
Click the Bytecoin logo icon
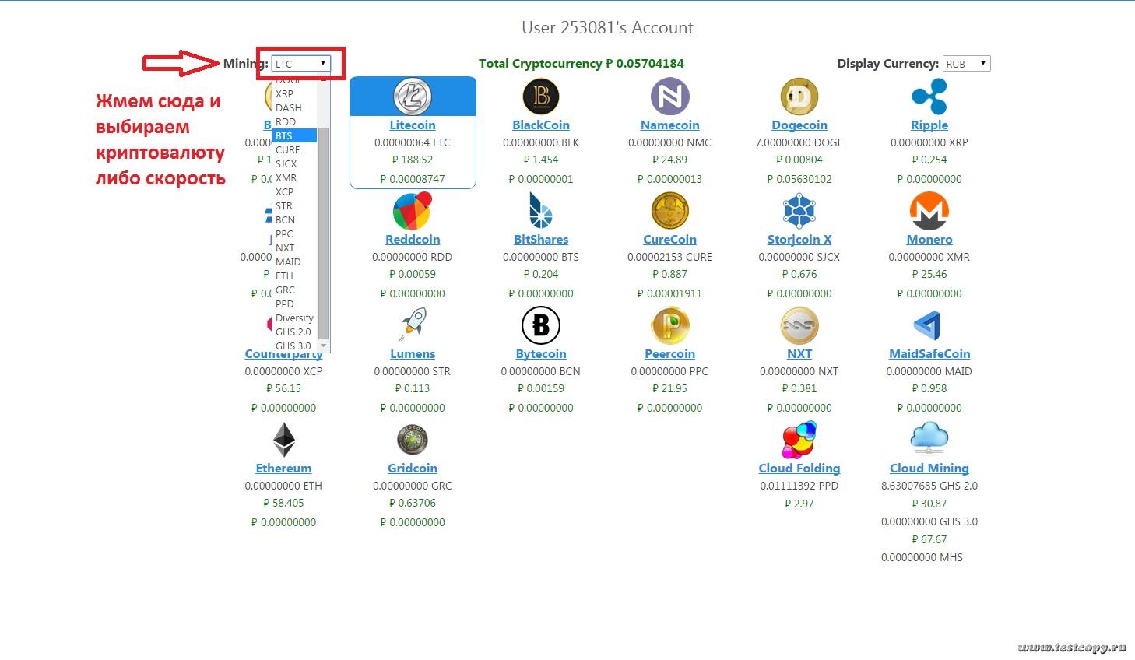(541, 325)
